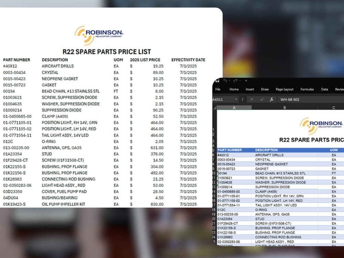The width and height of the screenshot is (344, 258).
Task: Expand the Name Box dropdown arrow
Action: coord(236,99)
